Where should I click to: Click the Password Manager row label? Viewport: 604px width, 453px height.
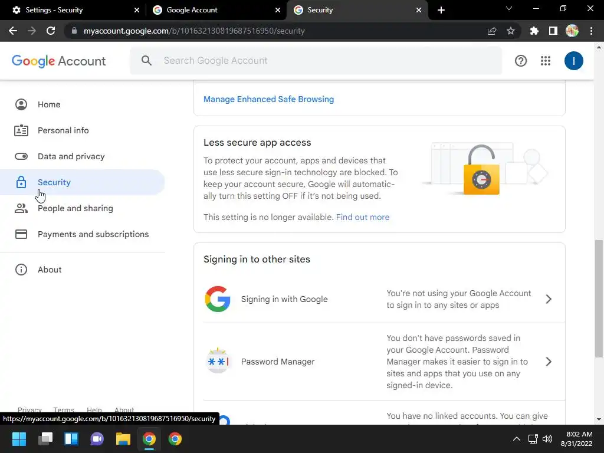[278, 362]
